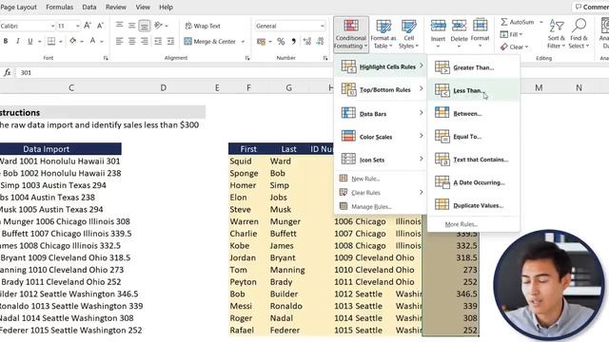Decrease decimal places
Image resolution: width=609 pixels, height=342 pixels.
click(321, 41)
